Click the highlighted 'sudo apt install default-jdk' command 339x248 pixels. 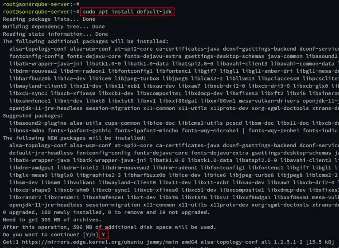[127, 12]
